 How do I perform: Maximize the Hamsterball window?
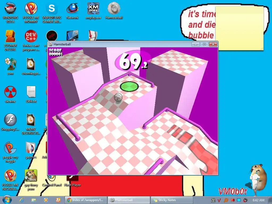(x=204, y=44)
